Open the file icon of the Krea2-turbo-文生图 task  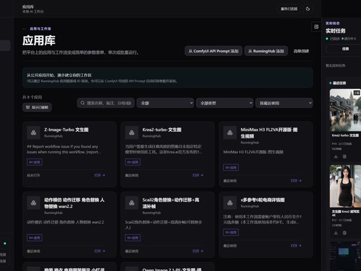pyautogui.click(x=345, y=157)
